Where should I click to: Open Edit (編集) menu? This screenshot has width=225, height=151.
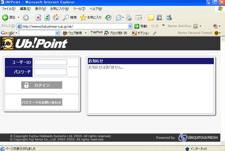pos(25,9)
